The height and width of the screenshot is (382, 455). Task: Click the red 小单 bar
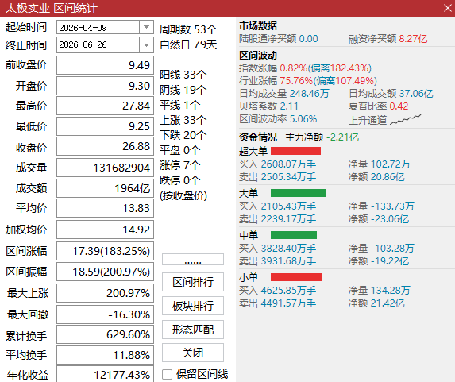(296, 277)
